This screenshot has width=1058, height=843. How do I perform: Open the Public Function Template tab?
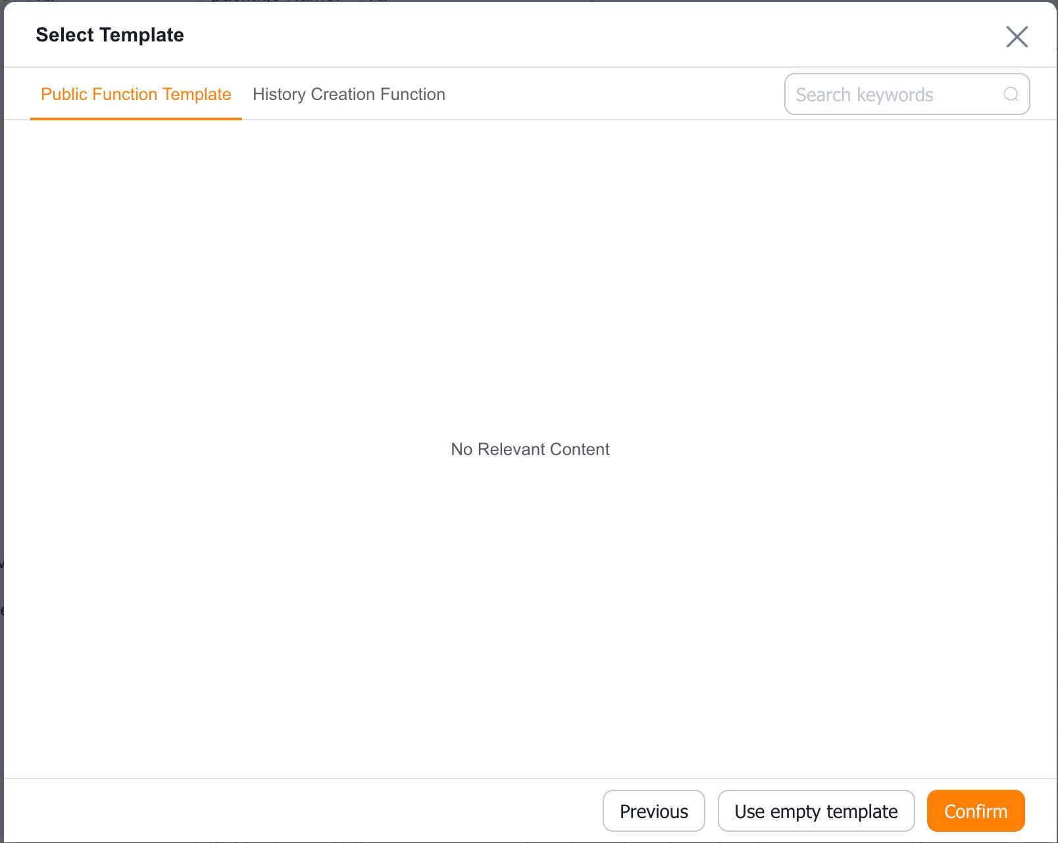136,94
